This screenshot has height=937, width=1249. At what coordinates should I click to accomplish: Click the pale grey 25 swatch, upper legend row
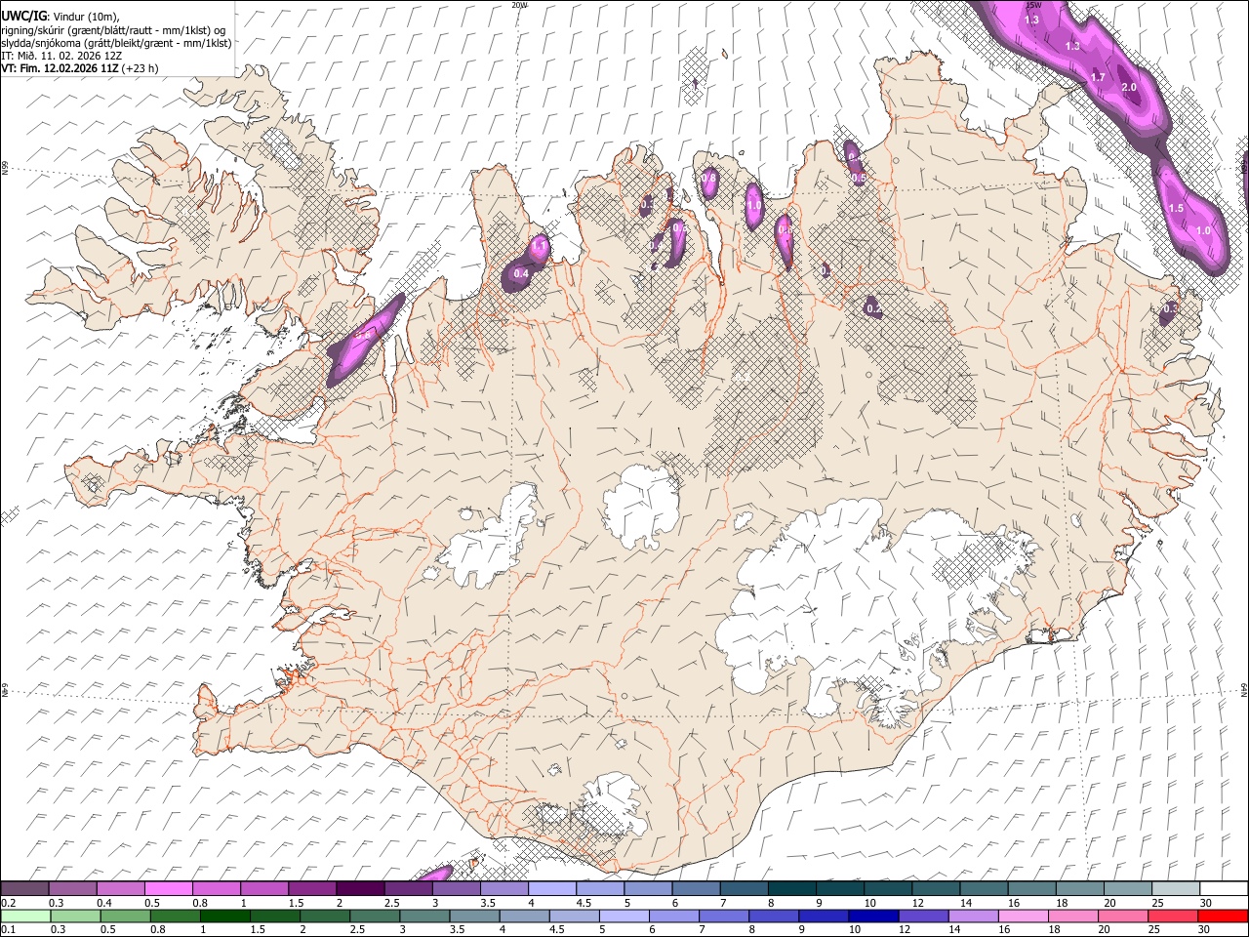coord(1175,889)
